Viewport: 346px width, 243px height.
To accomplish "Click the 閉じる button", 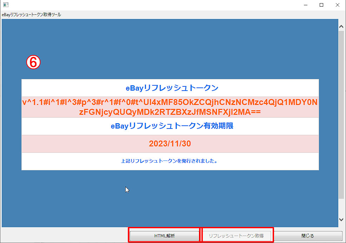I will click(x=308, y=236).
